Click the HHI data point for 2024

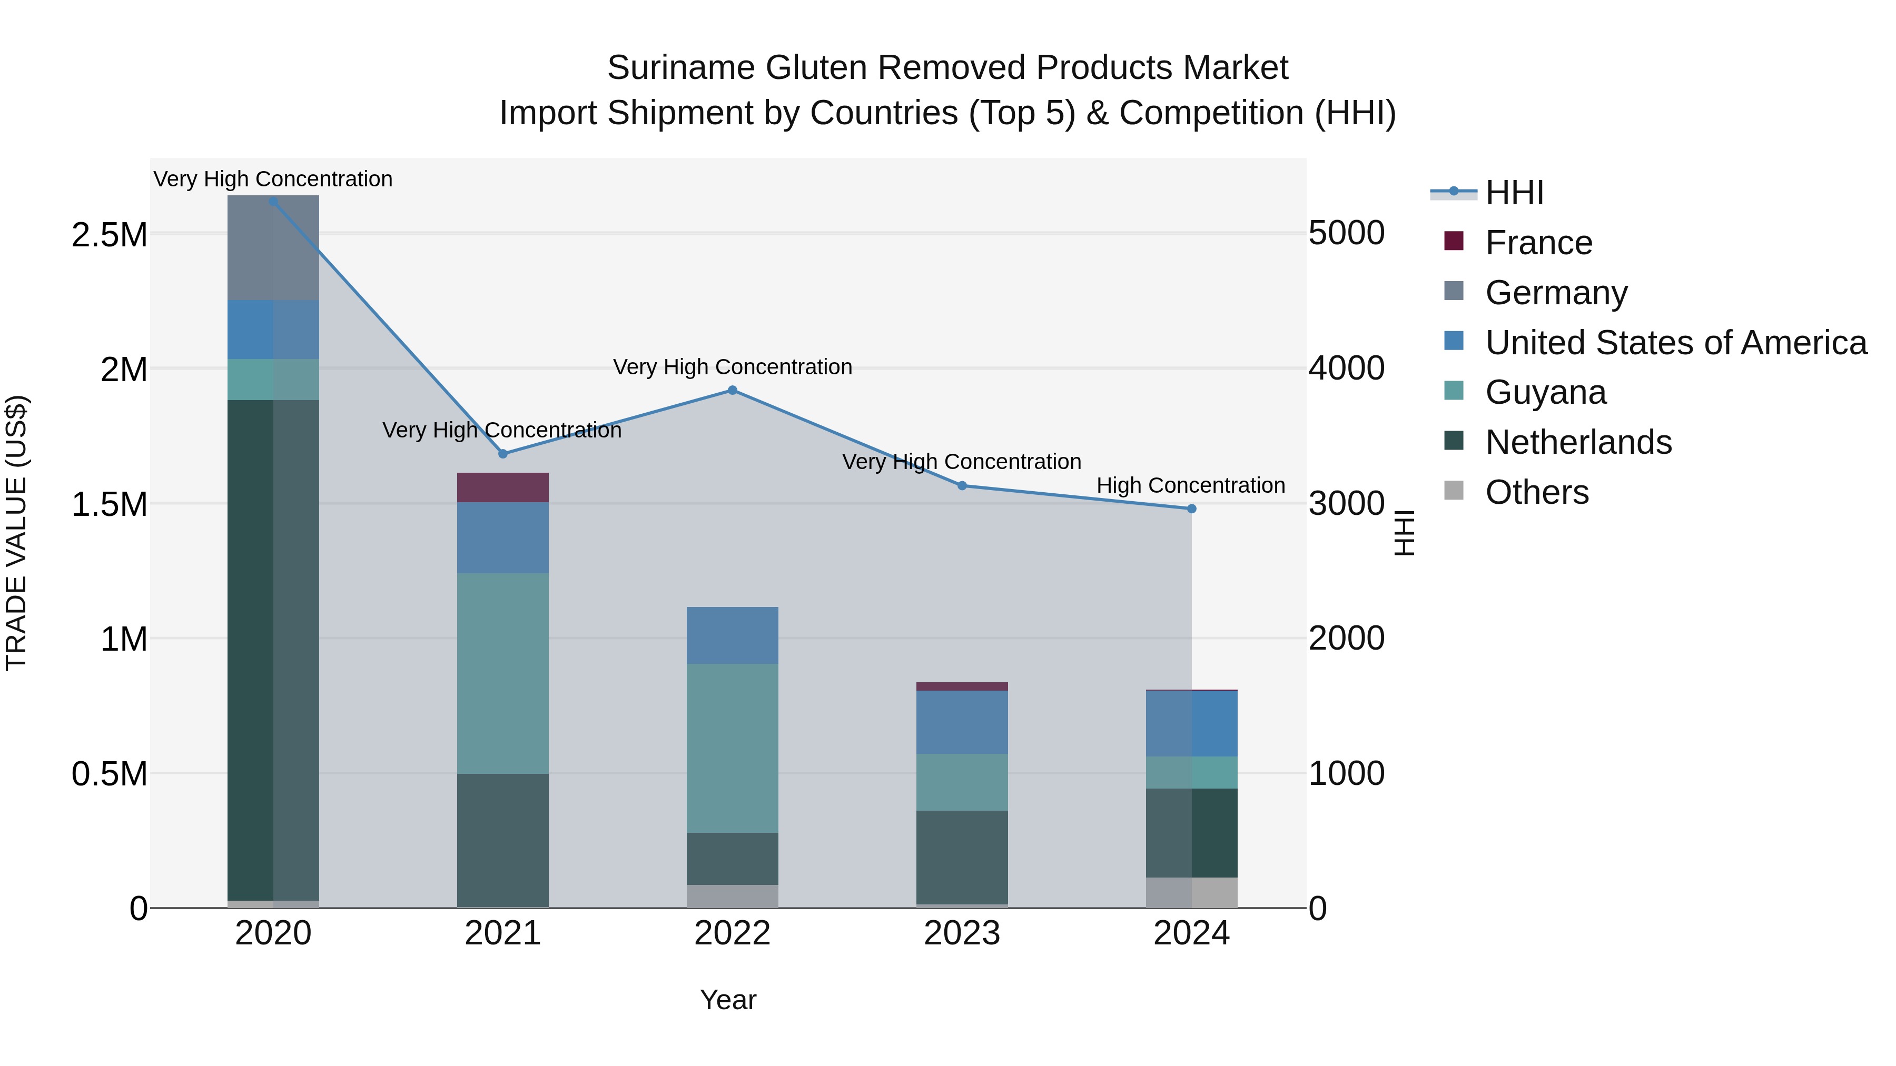1192,509
